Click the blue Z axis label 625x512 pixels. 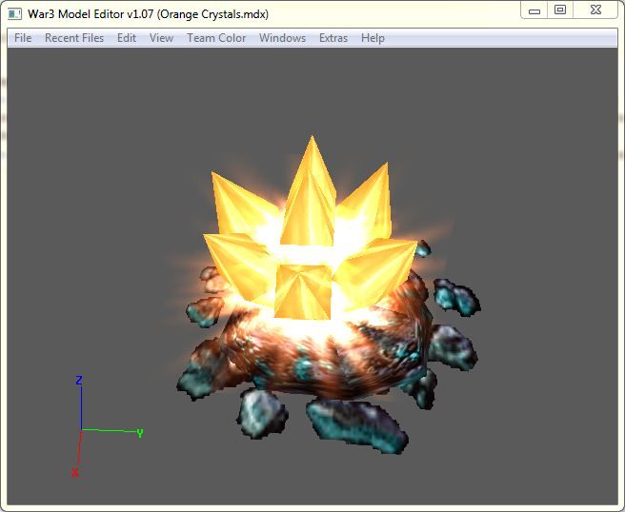pyautogui.click(x=79, y=381)
